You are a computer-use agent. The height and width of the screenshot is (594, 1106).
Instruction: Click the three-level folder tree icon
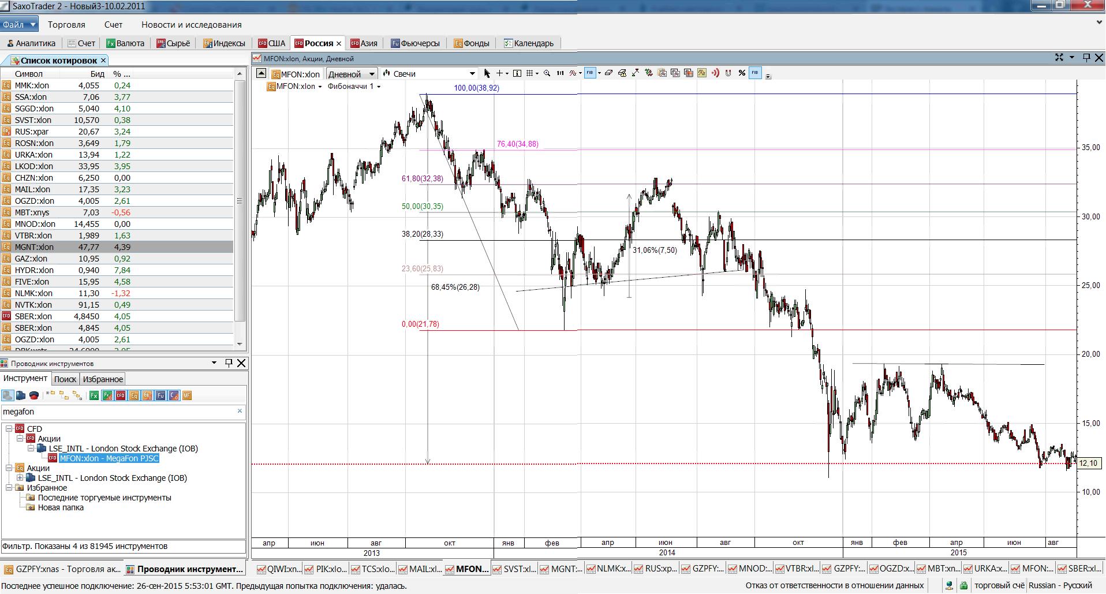(77, 395)
